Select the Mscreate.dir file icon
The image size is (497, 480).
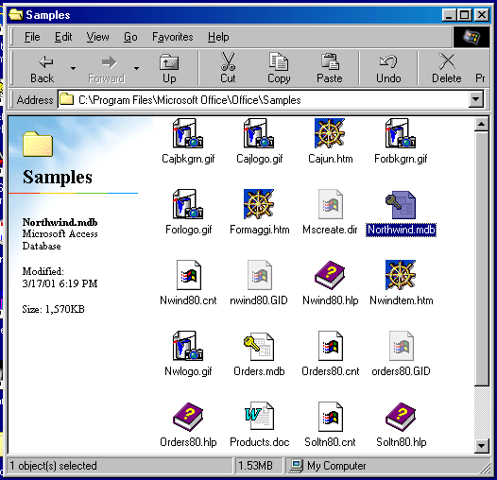(x=331, y=204)
